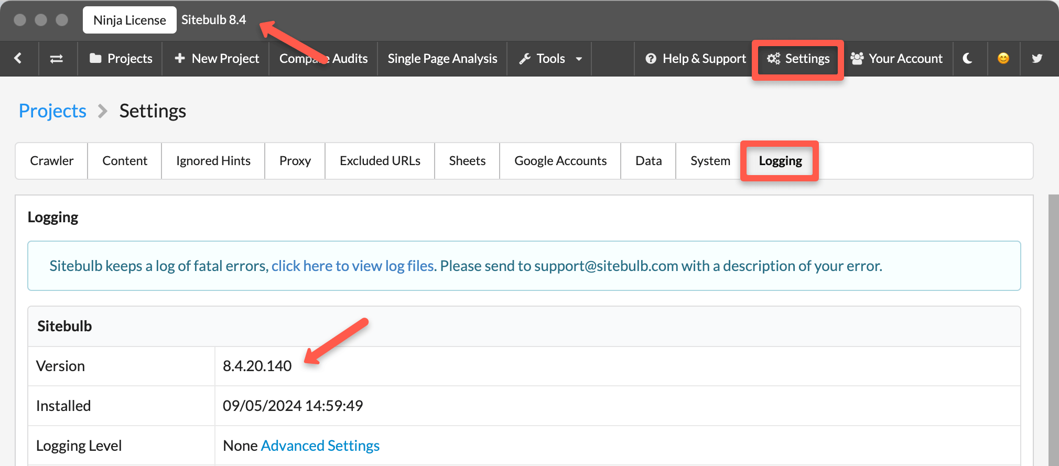Screen dimensions: 1059x466
Task: Click the Logging Level row label
Action: (x=79, y=446)
